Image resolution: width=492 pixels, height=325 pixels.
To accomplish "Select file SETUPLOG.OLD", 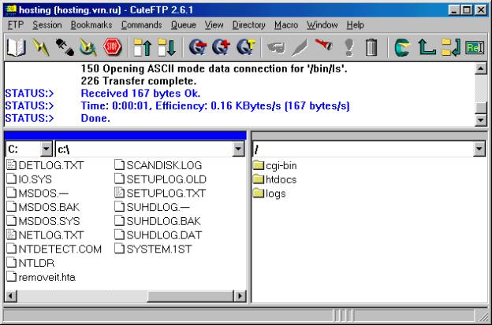I will tap(160, 179).
